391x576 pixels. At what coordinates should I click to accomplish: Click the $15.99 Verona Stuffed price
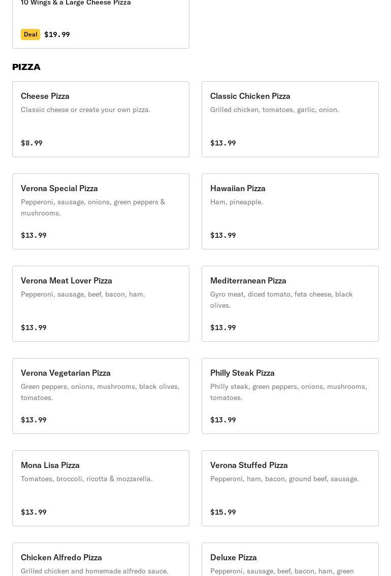coord(223,512)
